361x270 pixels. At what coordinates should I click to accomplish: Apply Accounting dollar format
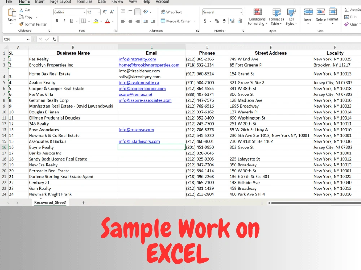coord(205,21)
